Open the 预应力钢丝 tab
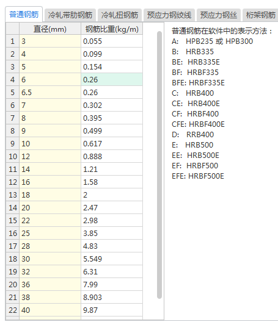278x322 pixels. (219, 15)
